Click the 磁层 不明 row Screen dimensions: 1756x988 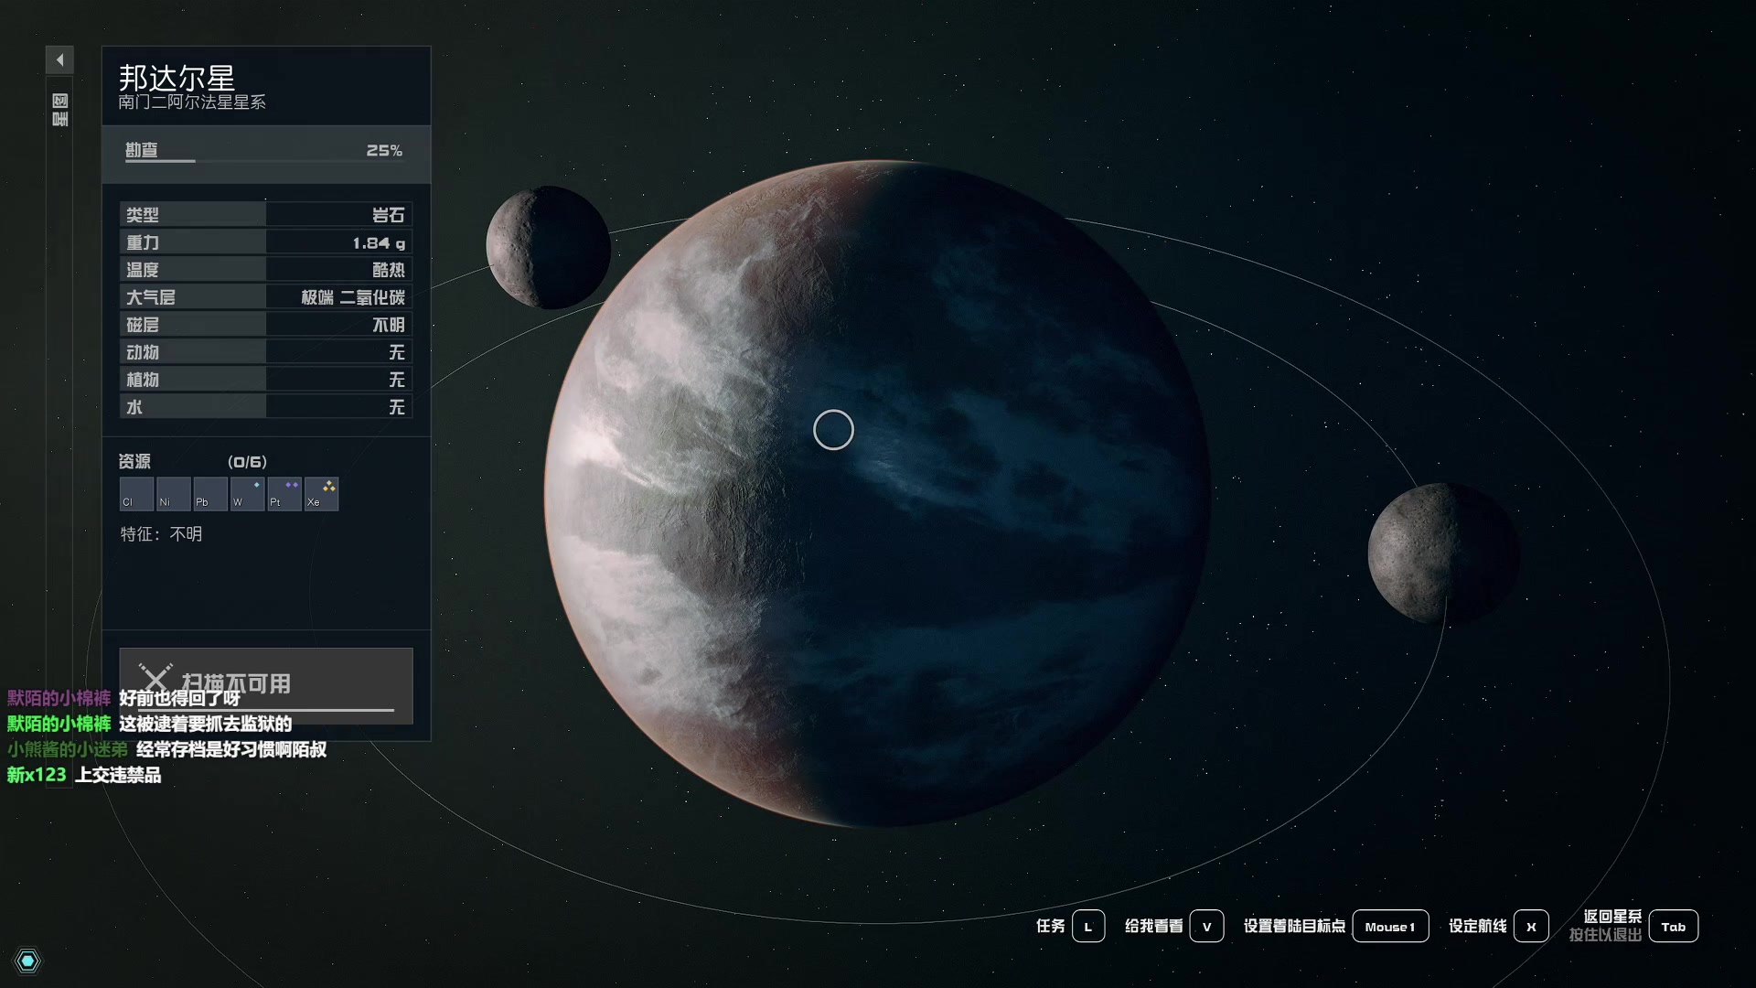coord(266,325)
